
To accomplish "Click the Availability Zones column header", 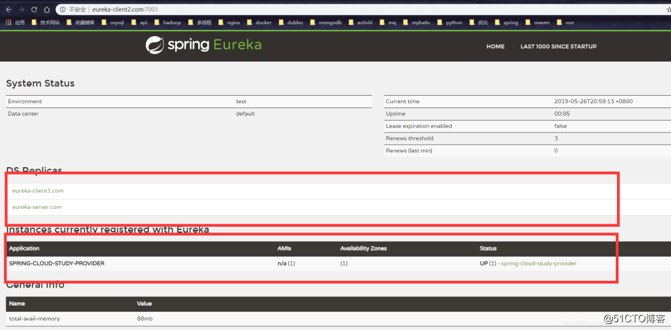I will pyautogui.click(x=363, y=248).
